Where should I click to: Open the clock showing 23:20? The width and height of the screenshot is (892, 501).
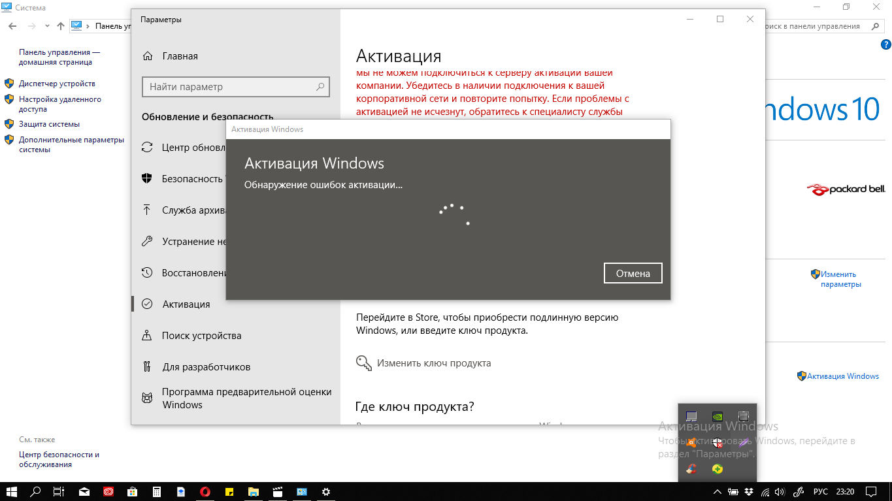click(846, 491)
